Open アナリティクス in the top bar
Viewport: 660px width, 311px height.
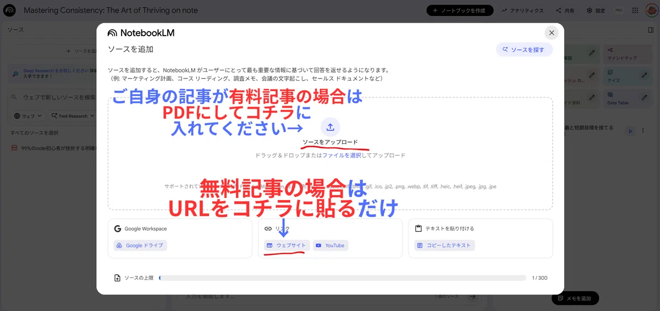522,10
